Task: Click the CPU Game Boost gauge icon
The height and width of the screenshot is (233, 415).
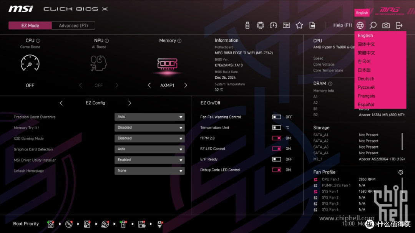Action: [x=30, y=63]
